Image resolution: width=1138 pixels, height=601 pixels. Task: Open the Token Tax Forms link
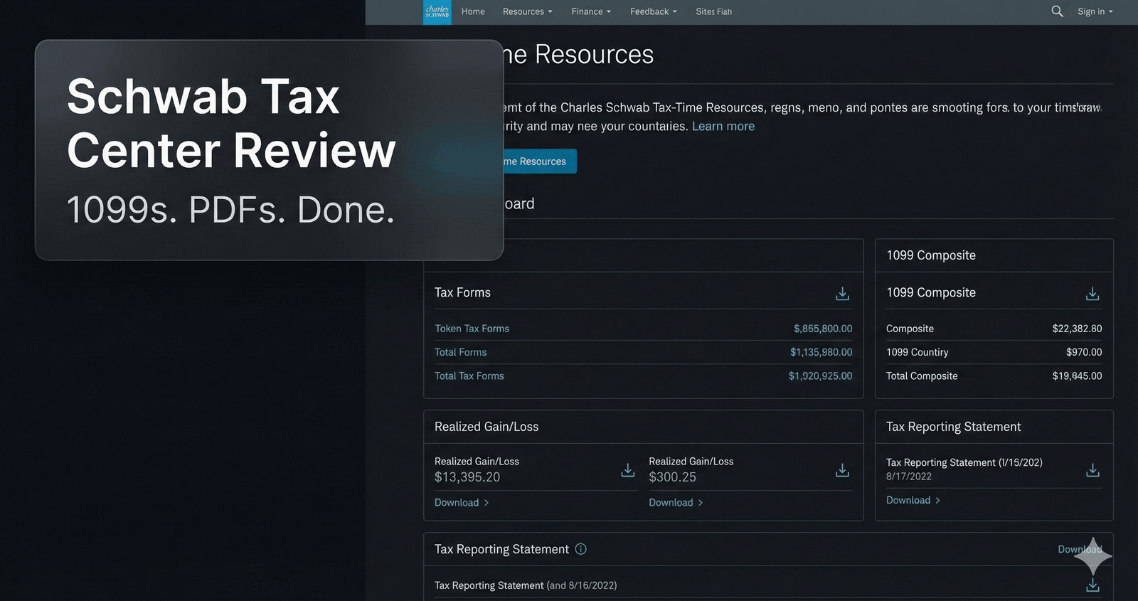tap(472, 329)
